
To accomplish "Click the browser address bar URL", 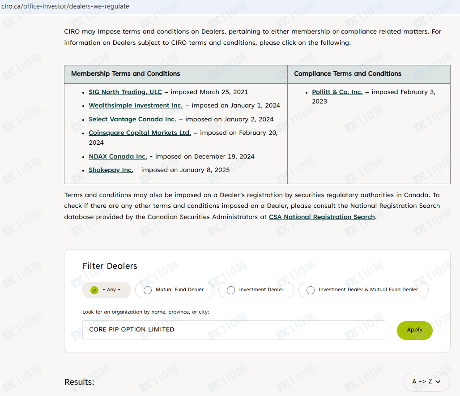I will (65, 6).
